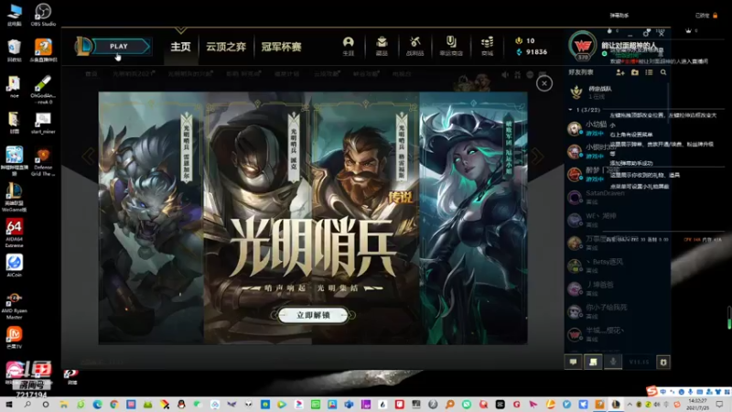
Task: Click the PLAY button
Action: (x=119, y=47)
